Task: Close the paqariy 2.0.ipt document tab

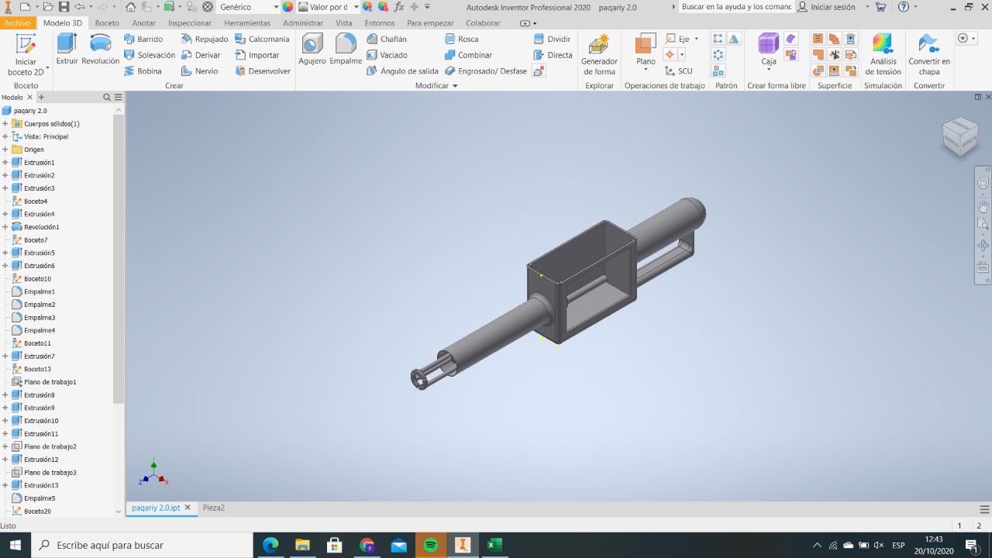Action: tap(188, 508)
